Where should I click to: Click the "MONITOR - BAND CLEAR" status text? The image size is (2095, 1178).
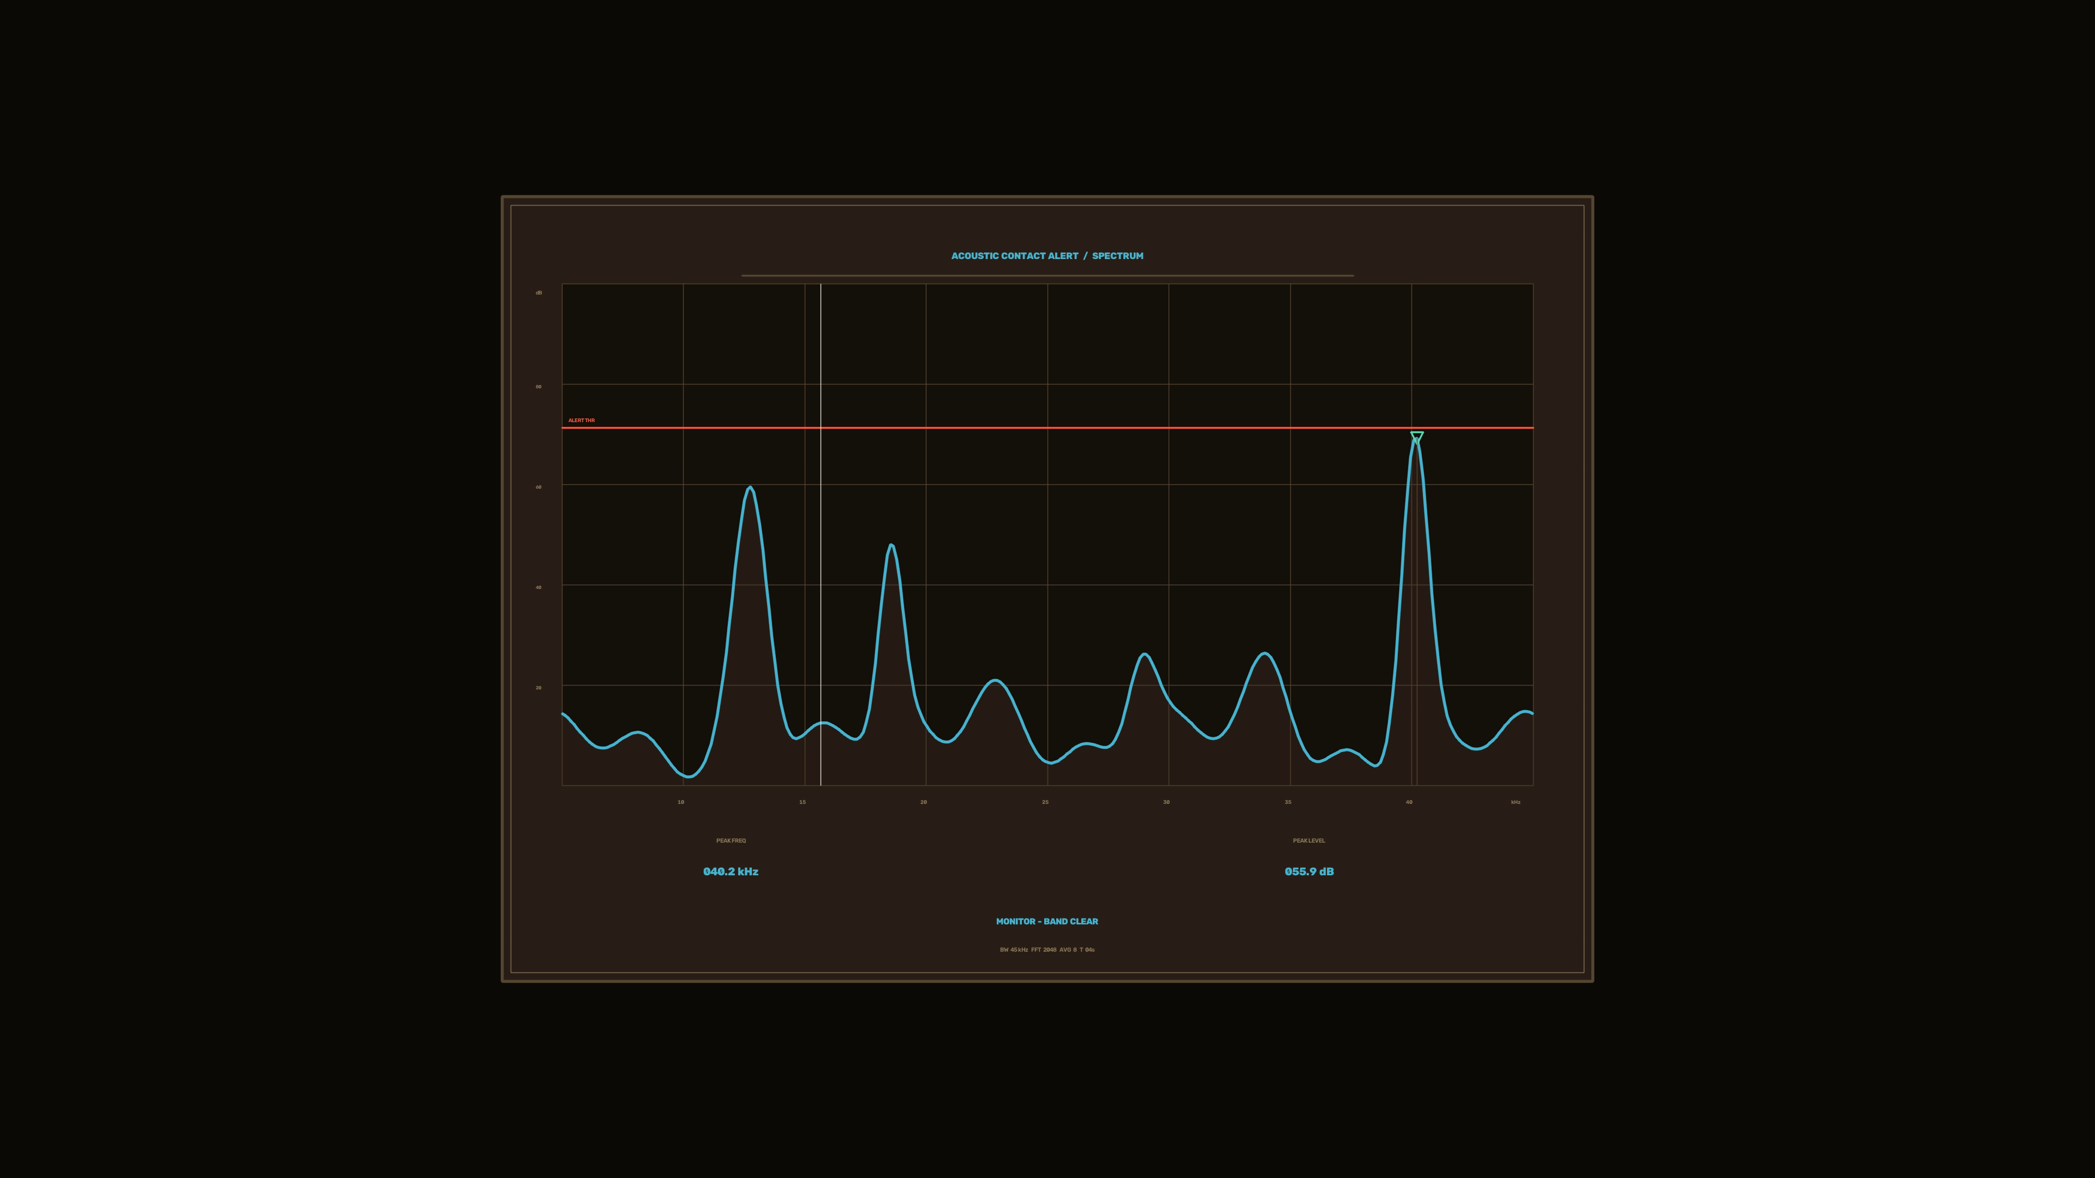click(x=1047, y=921)
